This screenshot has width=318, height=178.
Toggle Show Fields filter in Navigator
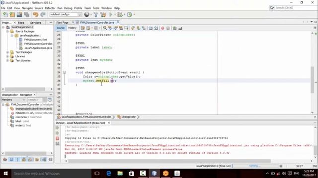11,160
